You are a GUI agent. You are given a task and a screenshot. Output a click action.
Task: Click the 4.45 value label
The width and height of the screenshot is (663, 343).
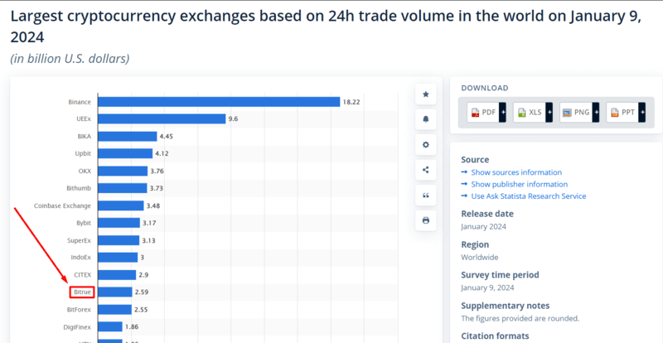(x=167, y=136)
